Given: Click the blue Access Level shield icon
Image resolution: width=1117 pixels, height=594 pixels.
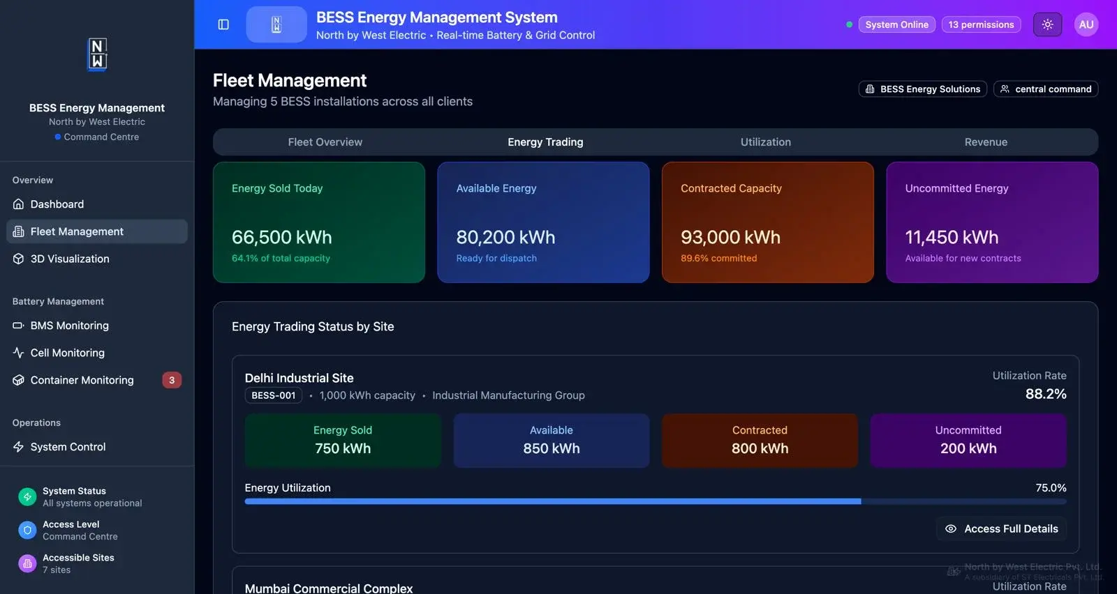Looking at the screenshot, I should coord(27,530).
